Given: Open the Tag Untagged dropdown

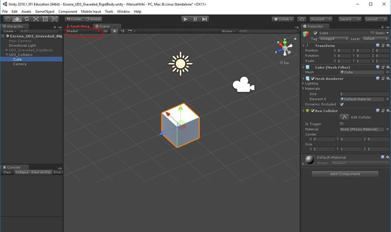Looking at the screenshot, I should 333,39.
